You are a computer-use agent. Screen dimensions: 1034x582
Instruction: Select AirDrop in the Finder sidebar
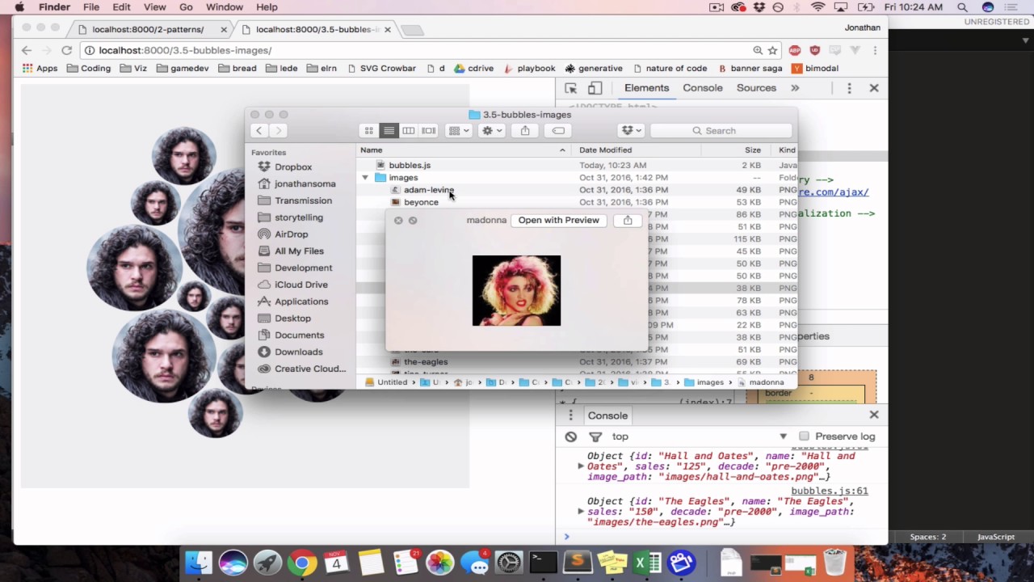point(291,234)
